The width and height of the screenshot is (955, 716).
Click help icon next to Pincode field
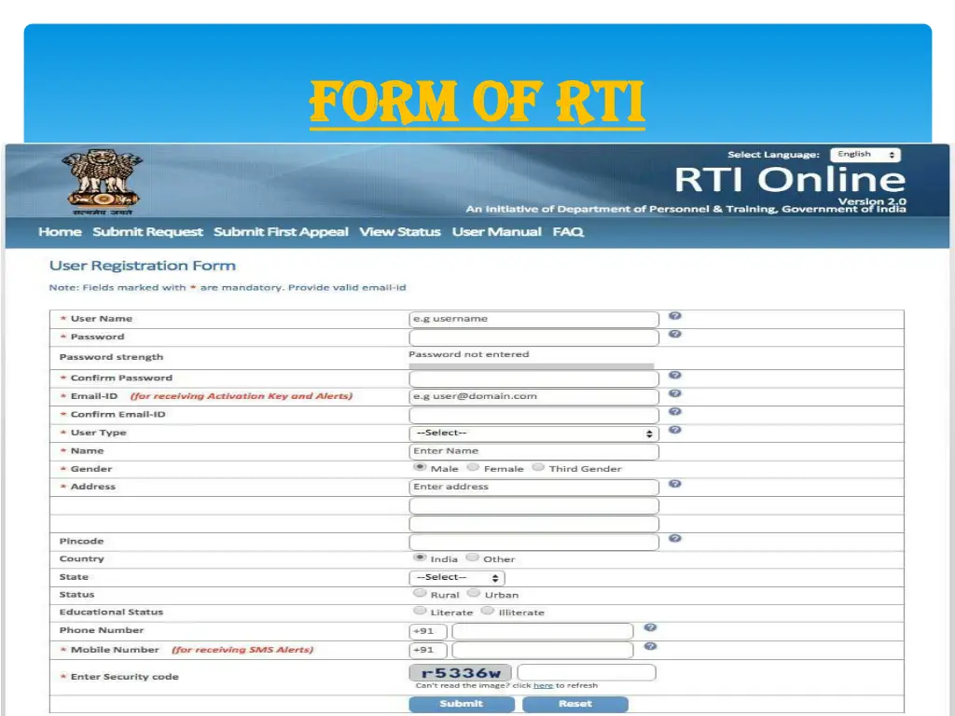point(674,539)
